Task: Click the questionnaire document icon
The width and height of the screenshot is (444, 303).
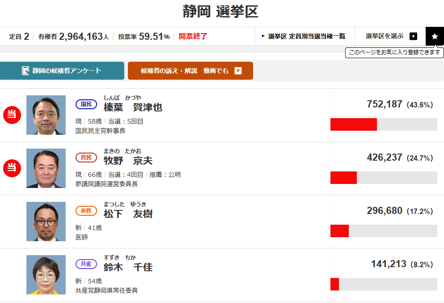Action: pyautogui.click(x=25, y=71)
